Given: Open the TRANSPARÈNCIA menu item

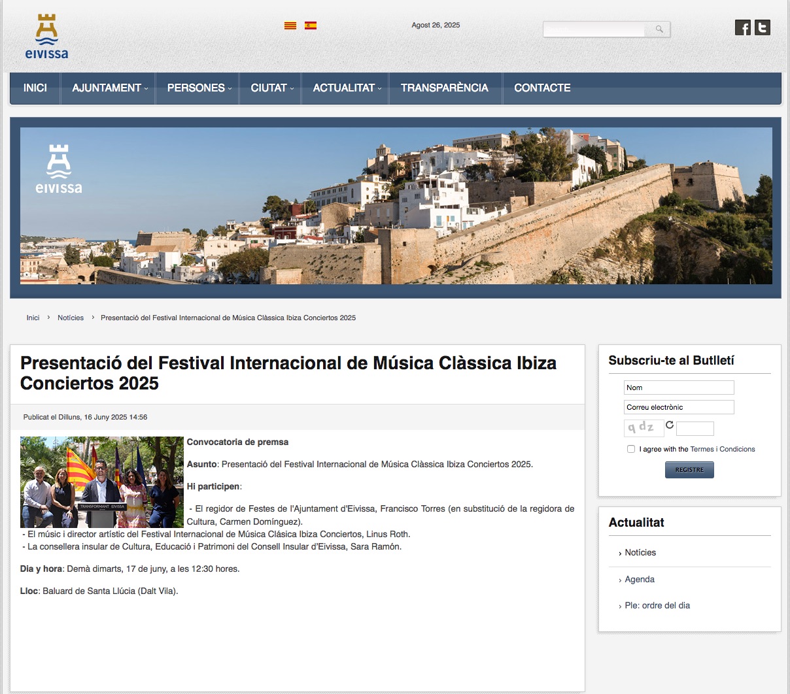Looking at the screenshot, I should [445, 88].
